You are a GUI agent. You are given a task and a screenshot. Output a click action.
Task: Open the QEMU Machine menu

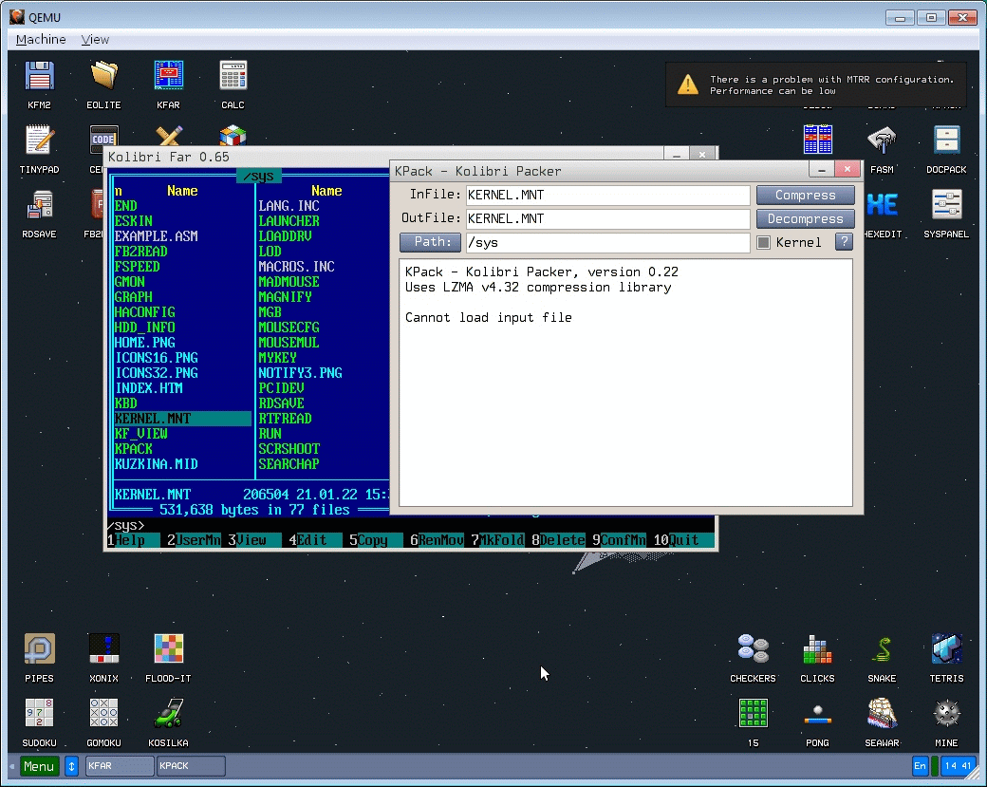41,39
